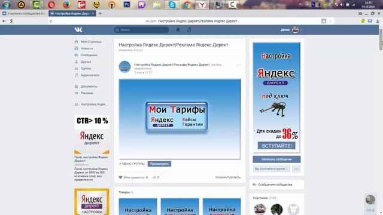Viewport: 383px width, 215px height.
Task: Click the 'Написать сообщение' button
Action: coord(276,159)
